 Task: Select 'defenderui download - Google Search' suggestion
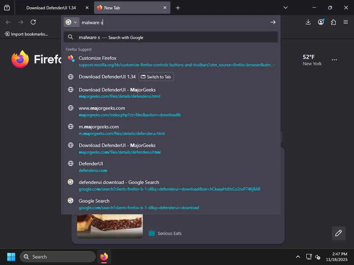[x=171, y=185]
